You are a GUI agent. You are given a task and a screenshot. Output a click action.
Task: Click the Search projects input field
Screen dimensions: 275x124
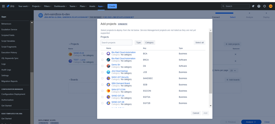coord(116,43)
